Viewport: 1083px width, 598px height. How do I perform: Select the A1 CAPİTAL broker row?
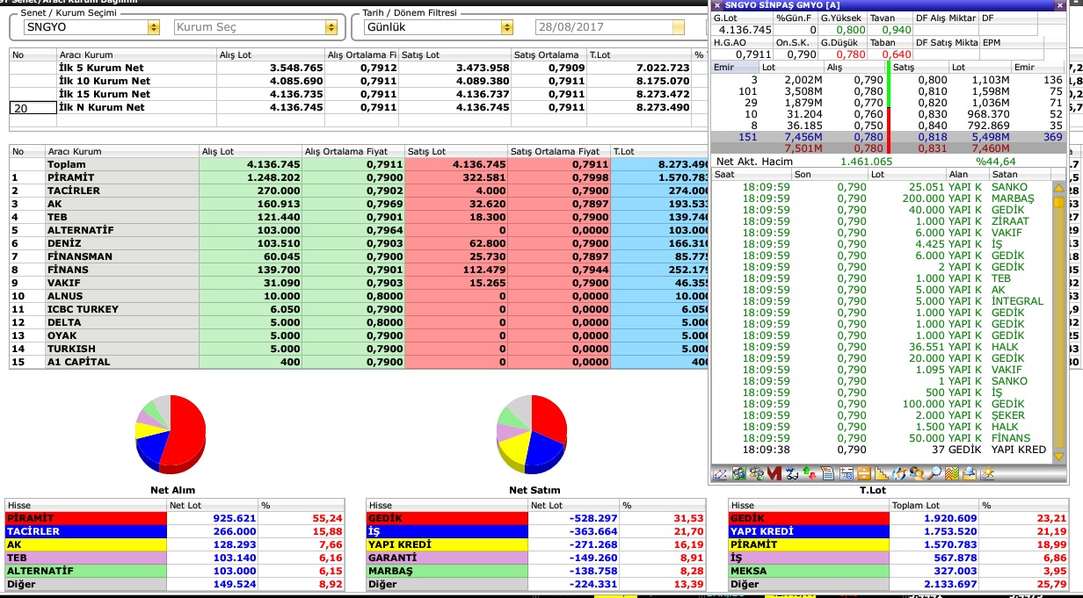click(359, 362)
